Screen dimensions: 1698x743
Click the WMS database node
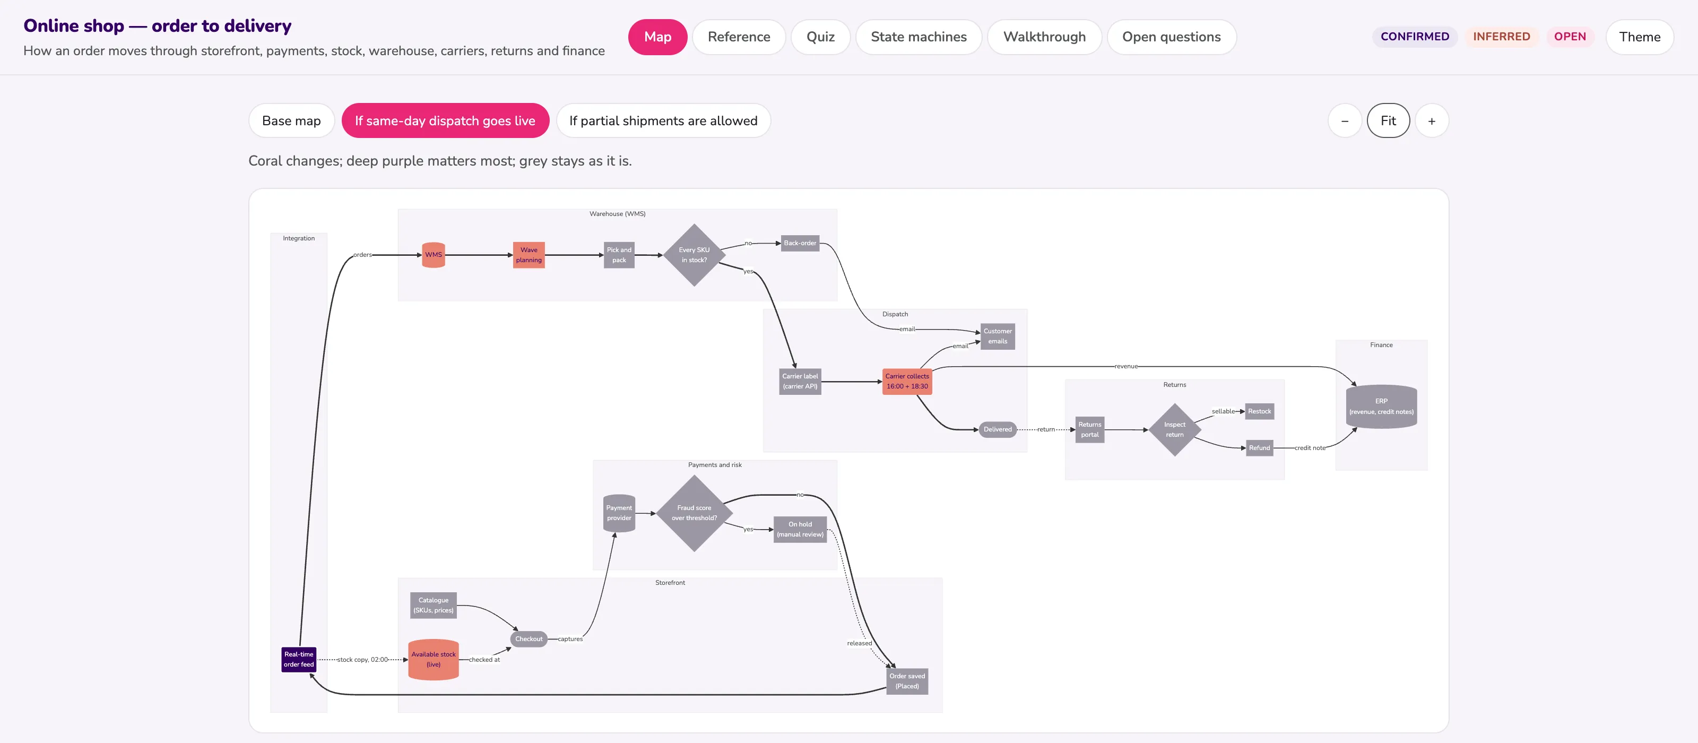pos(433,255)
